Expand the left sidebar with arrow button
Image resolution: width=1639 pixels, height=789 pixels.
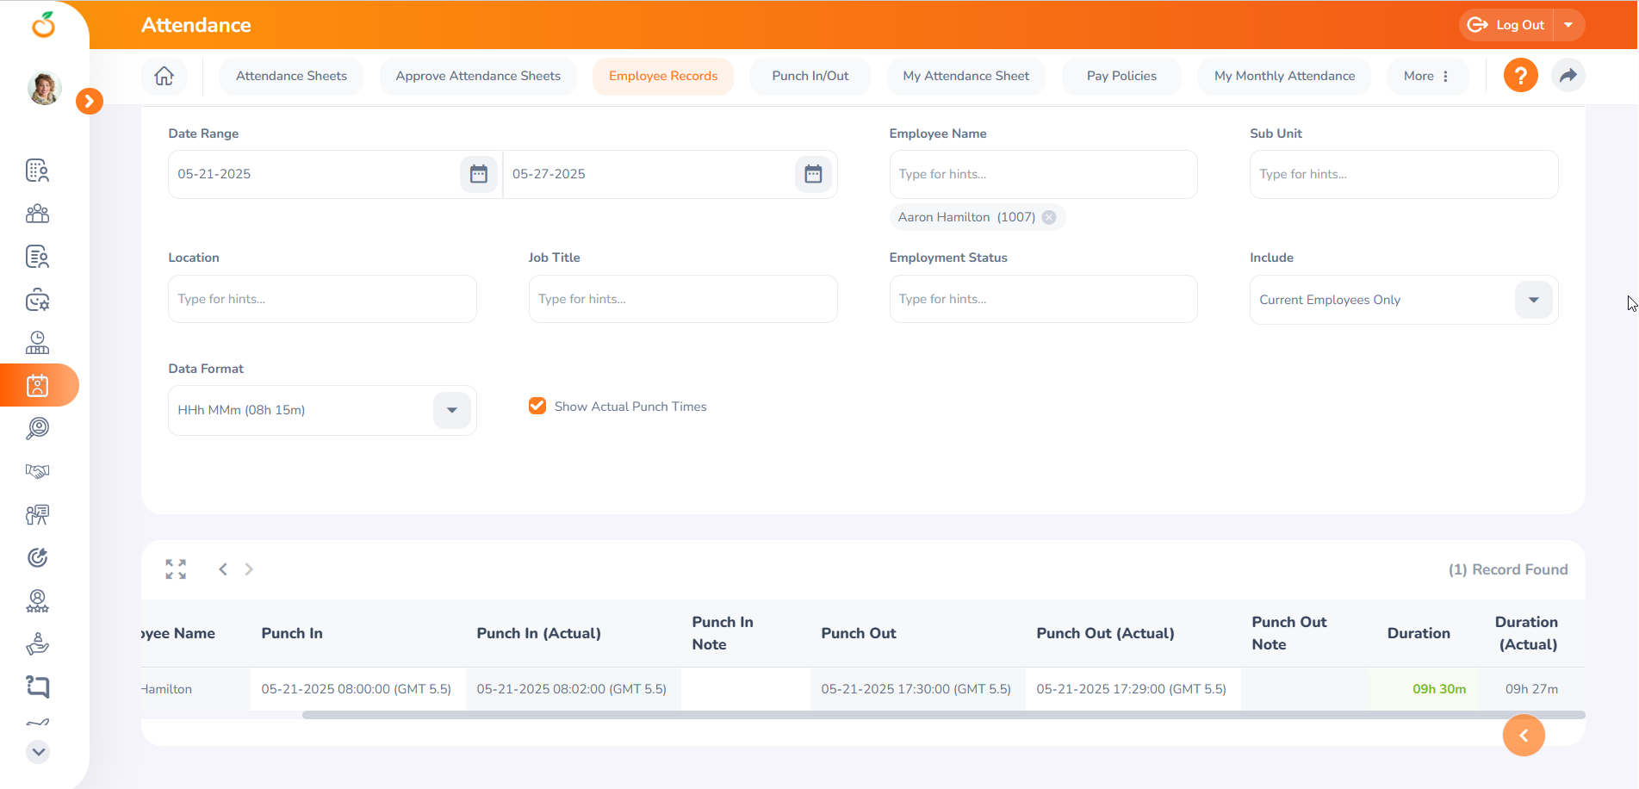point(90,101)
